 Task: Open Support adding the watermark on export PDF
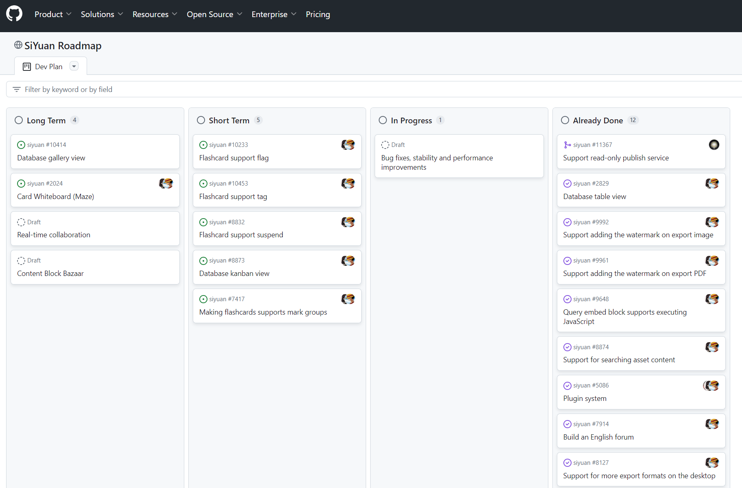[635, 274]
